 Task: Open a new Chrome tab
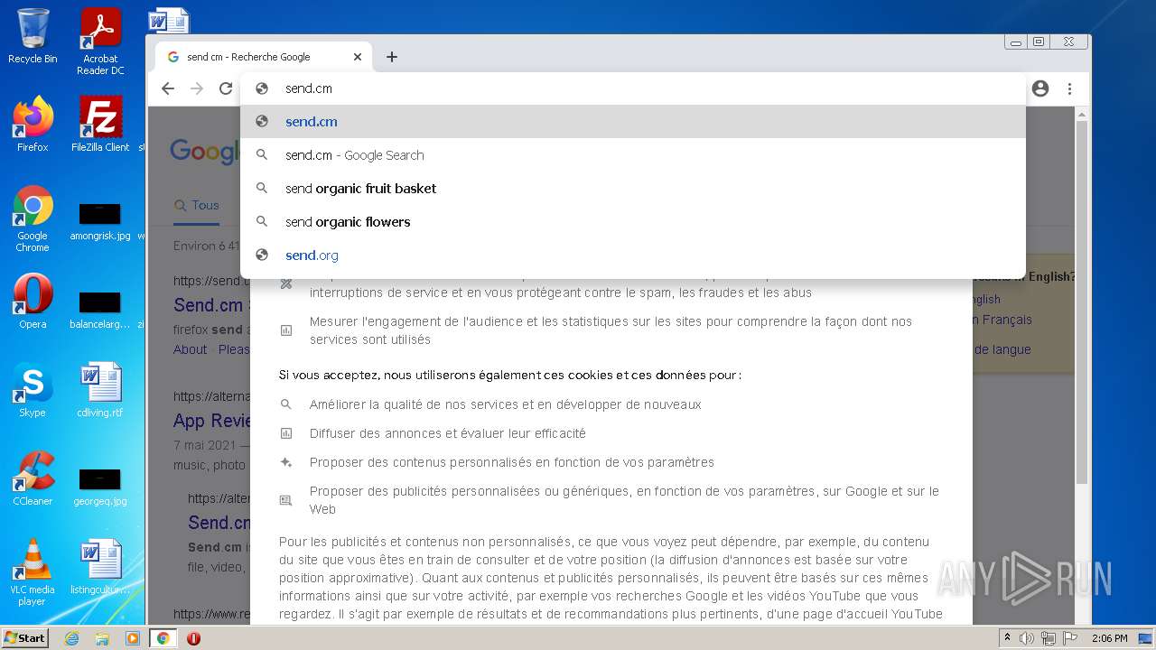[x=391, y=57]
